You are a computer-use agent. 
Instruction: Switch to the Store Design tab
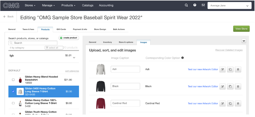(x=100, y=29)
